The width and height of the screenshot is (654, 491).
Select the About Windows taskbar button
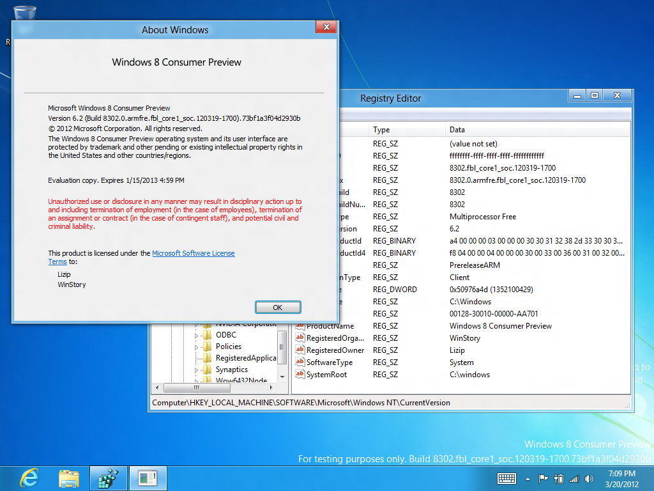click(148, 478)
